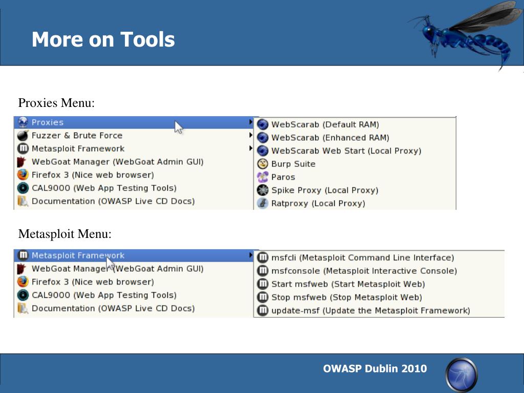Click highlighted Metasploit Framework icon in lower menu

23,255
